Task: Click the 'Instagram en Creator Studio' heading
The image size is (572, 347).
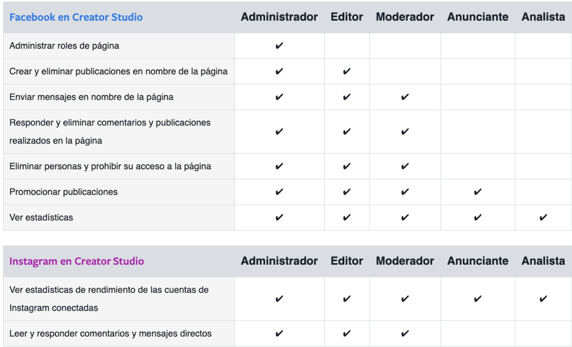Action: (x=77, y=261)
